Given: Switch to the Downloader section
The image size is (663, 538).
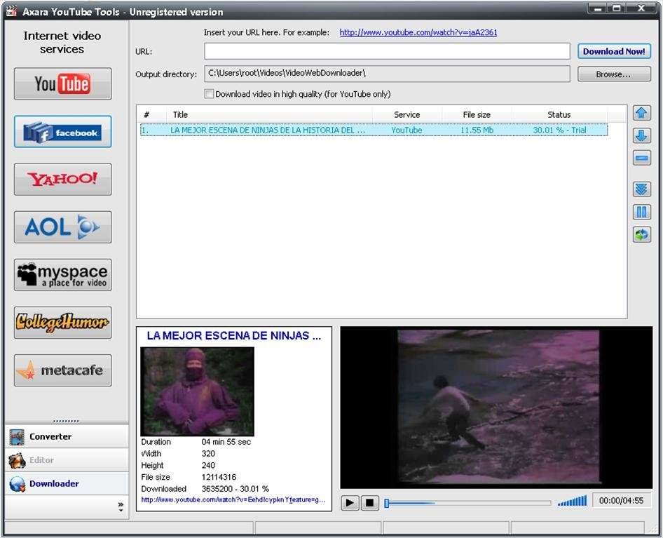Looking at the screenshot, I should 67,484.
